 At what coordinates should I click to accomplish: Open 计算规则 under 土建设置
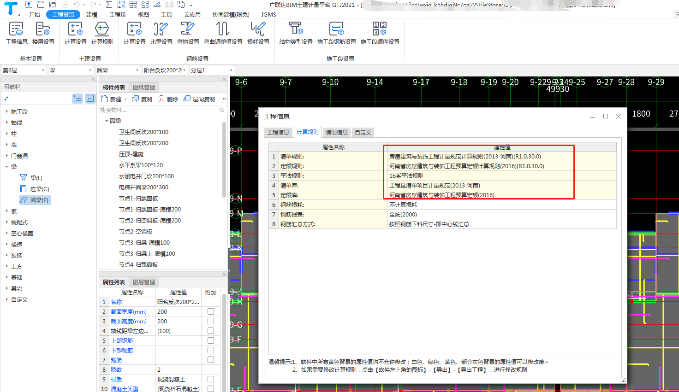pyautogui.click(x=102, y=33)
